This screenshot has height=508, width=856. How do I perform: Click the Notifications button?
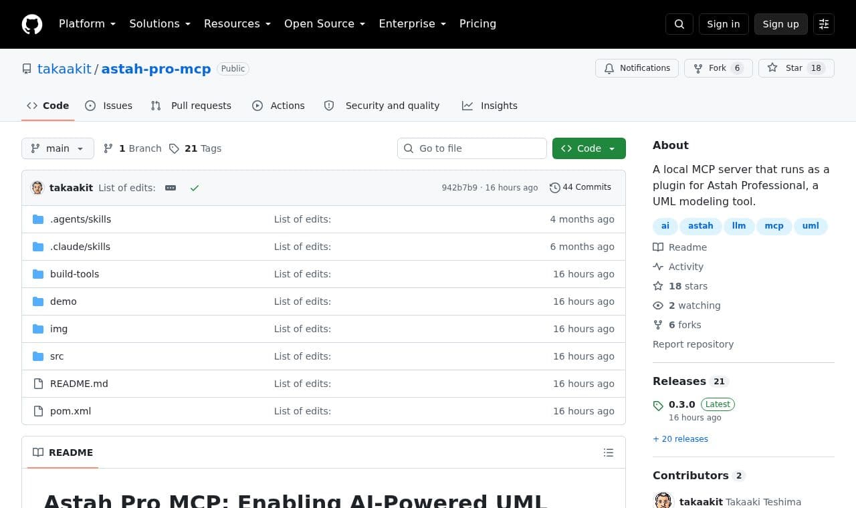[637, 68]
